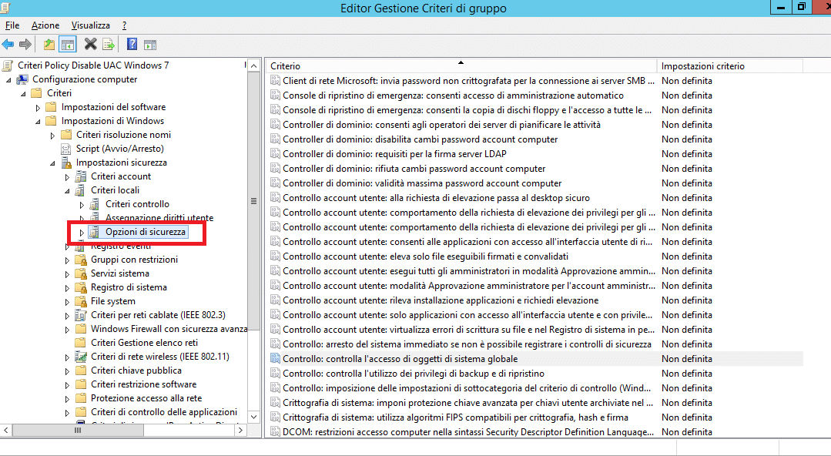Open the Help question mark icon
Image resolution: width=831 pixels, height=456 pixels.
pos(132,44)
